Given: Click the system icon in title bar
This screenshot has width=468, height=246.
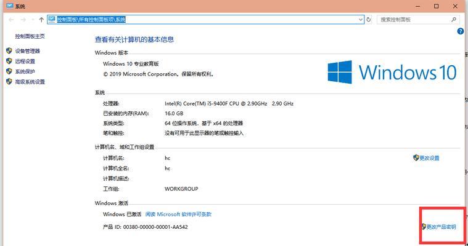Looking at the screenshot, I should (10, 6).
